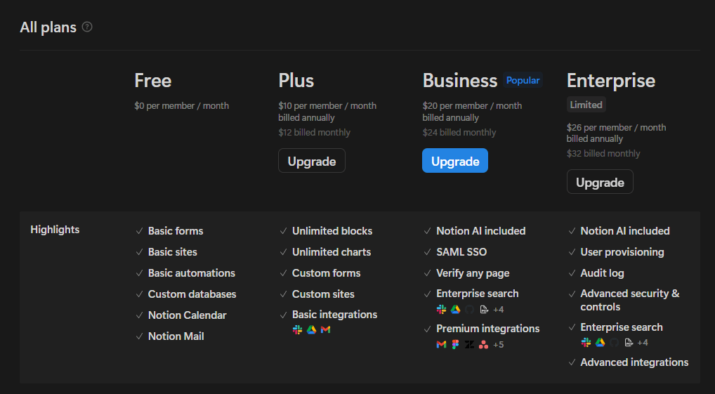Click the Free plan heading
This screenshot has height=394, width=715.
pyautogui.click(x=152, y=81)
